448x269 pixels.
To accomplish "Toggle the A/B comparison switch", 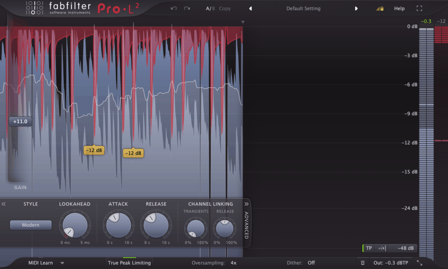I will click(x=210, y=9).
